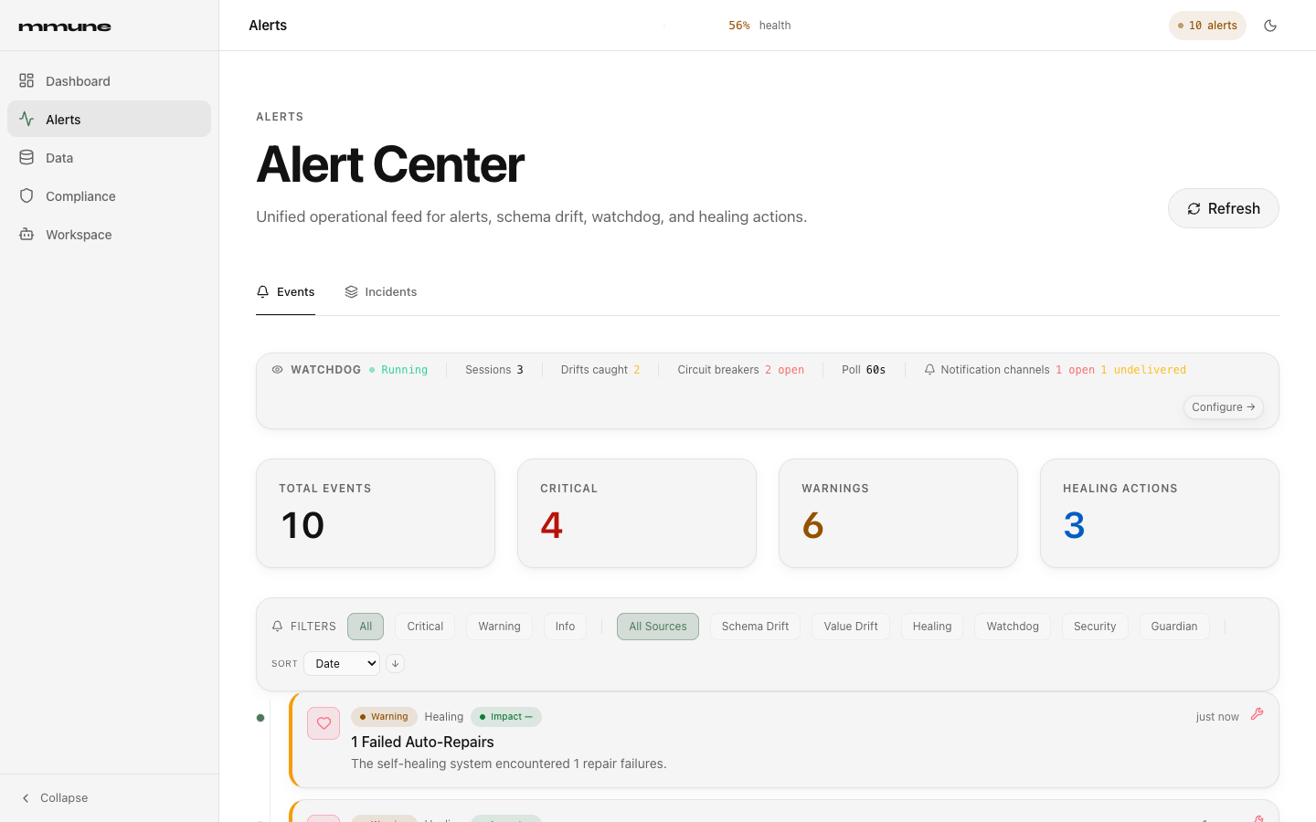Filter by Watchdog source
Screen dimensions: 1316x822
[x=1013, y=627]
